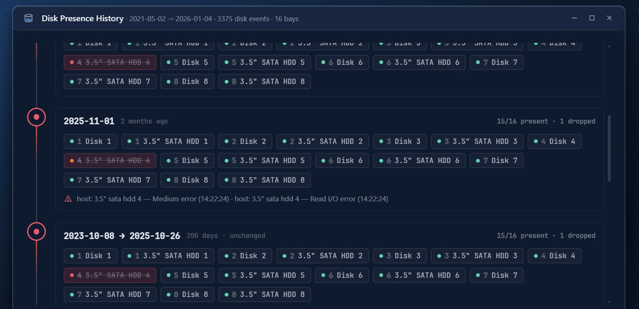
Task: Click the "2 months ago" label
Action: 144,122
